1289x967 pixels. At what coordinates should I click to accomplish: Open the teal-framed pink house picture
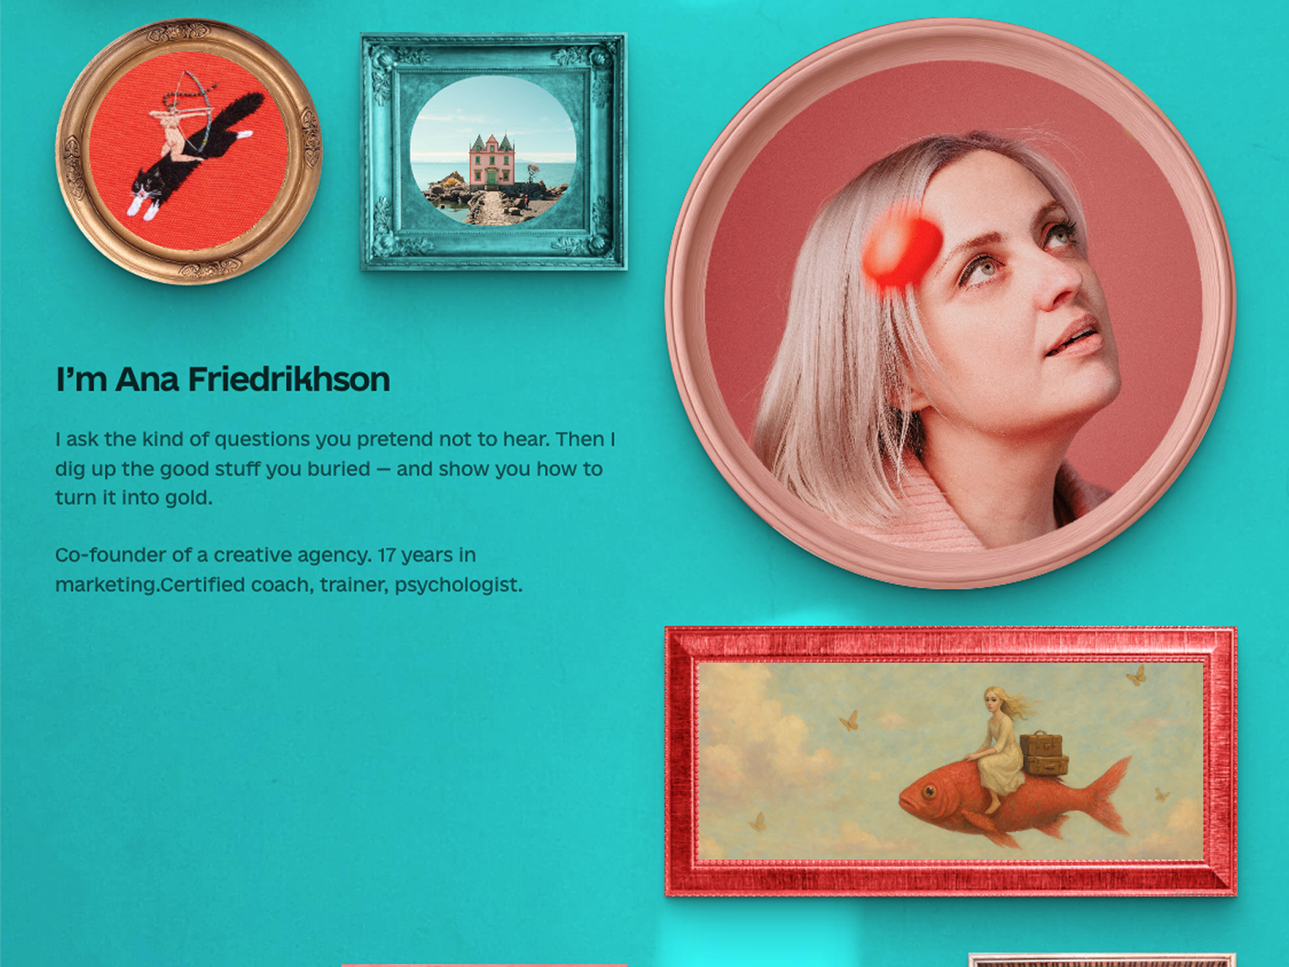(494, 151)
